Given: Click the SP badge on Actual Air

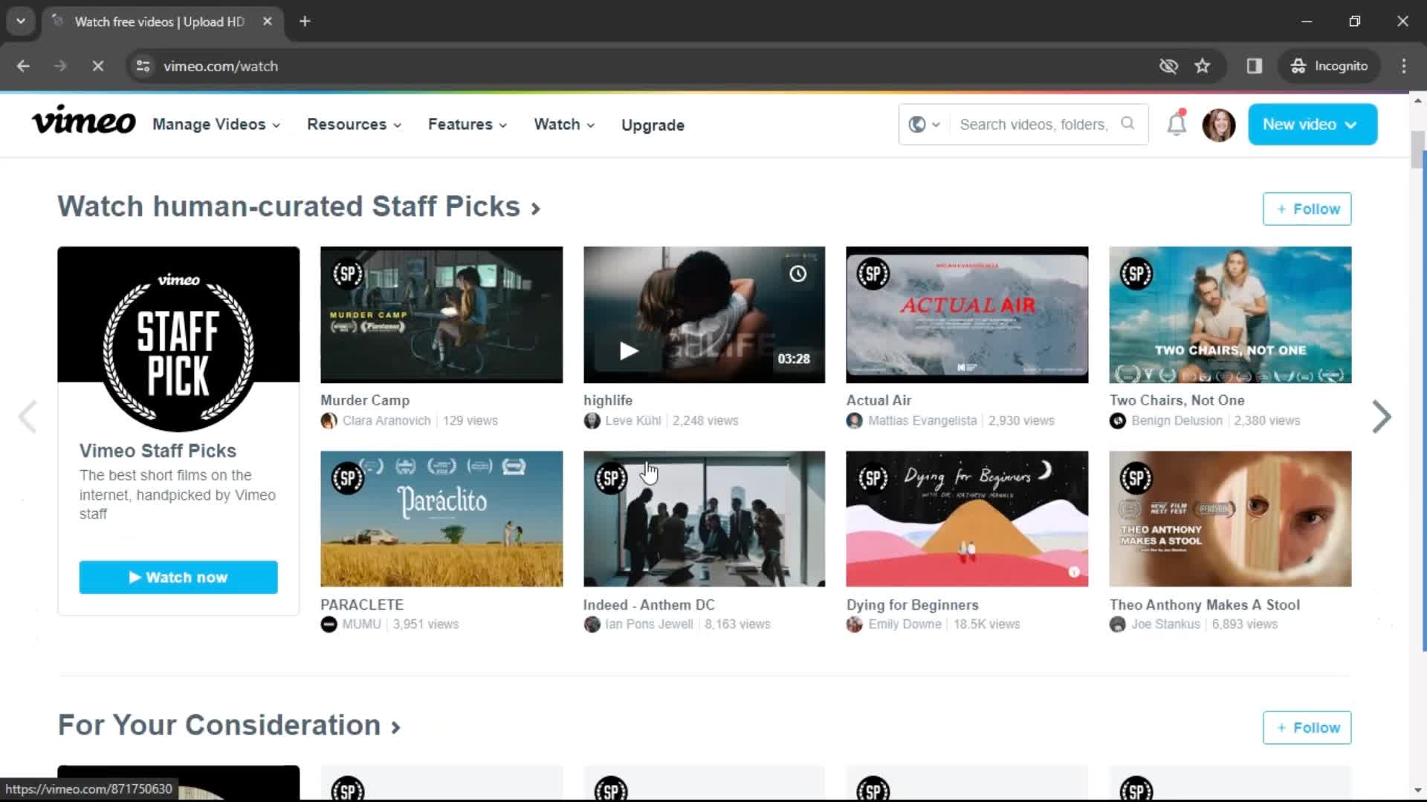Looking at the screenshot, I should [x=873, y=274].
